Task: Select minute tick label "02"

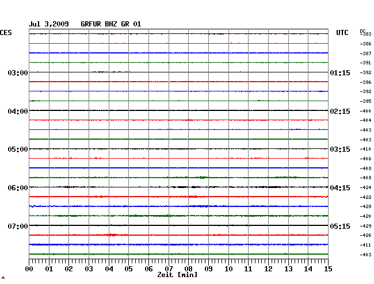Action: pyautogui.click(x=68, y=269)
